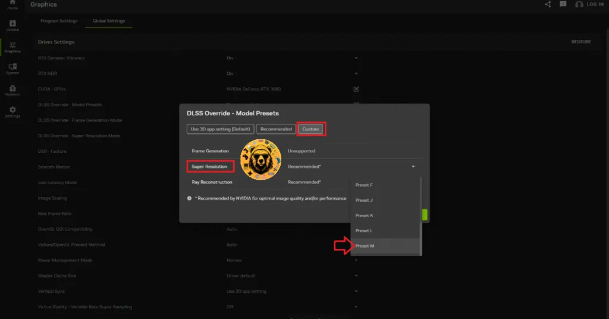
Task: Click Low Latency Mode setting row
Action: click(x=57, y=182)
